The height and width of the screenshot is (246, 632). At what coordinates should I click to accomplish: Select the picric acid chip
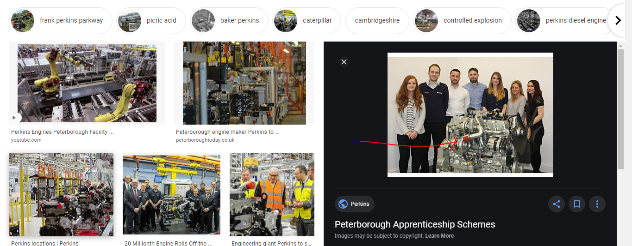click(151, 21)
